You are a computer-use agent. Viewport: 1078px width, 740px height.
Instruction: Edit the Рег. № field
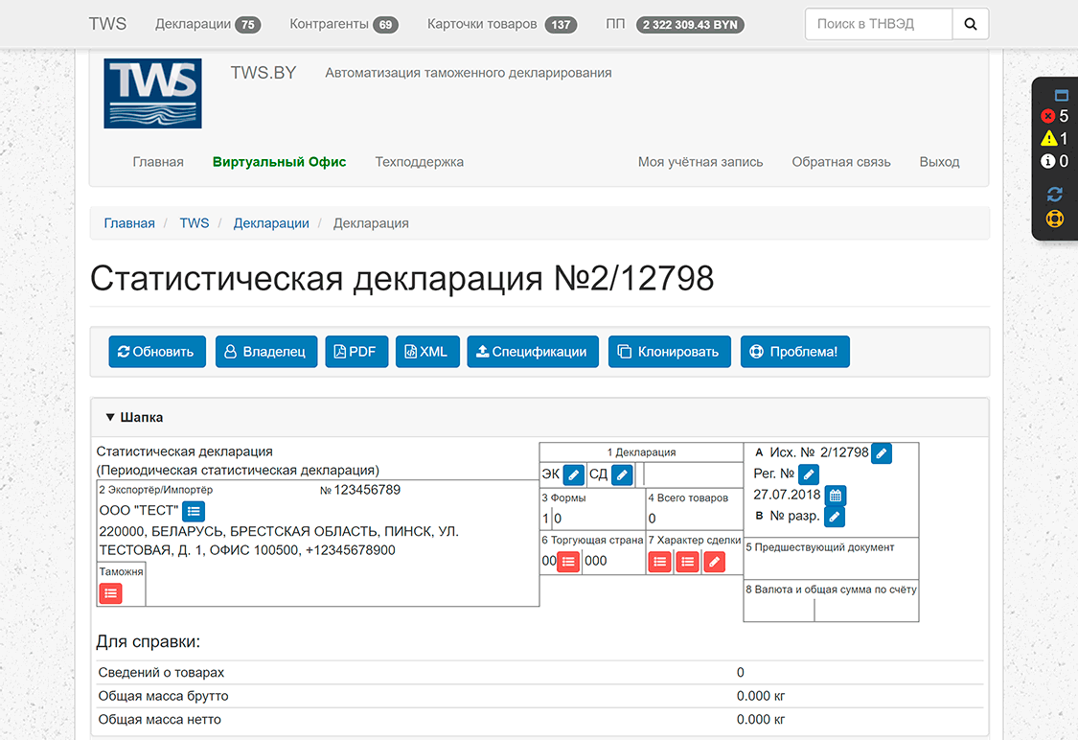point(809,474)
